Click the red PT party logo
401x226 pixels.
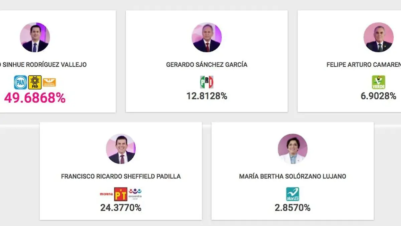(x=121, y=194)
